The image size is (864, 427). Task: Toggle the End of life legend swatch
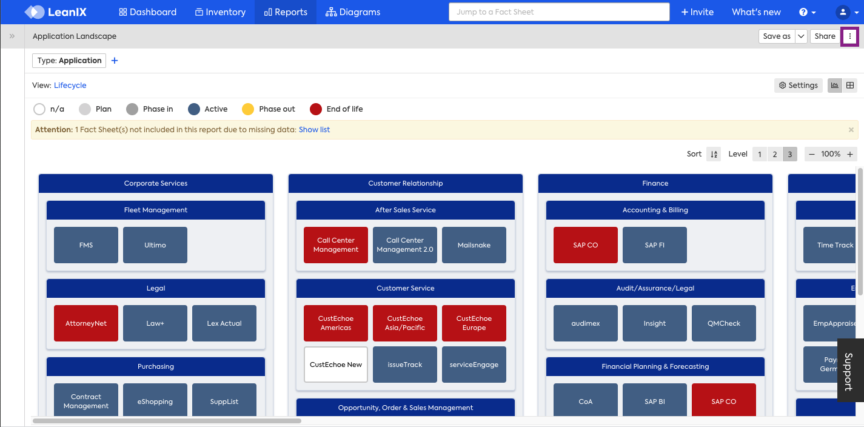click(x=316, y=109)
